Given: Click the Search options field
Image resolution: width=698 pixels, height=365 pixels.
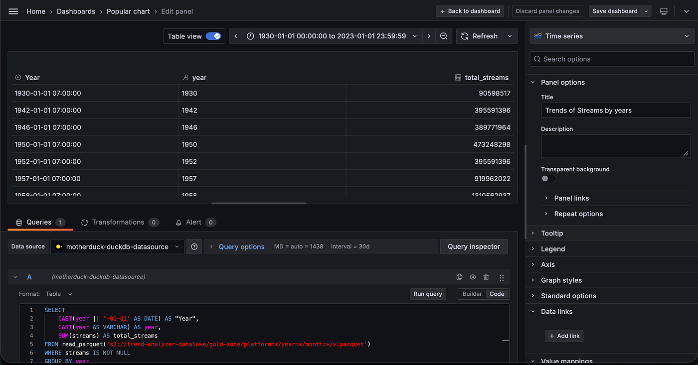Looking at the screenshot, I should point(612,59).
